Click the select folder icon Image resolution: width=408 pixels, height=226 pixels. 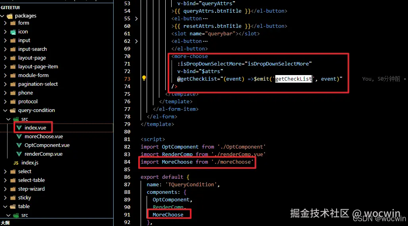click(13, 172)
